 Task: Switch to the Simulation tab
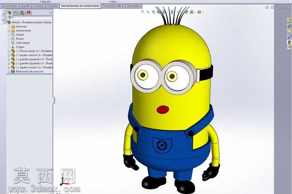[x=134, y=6]
